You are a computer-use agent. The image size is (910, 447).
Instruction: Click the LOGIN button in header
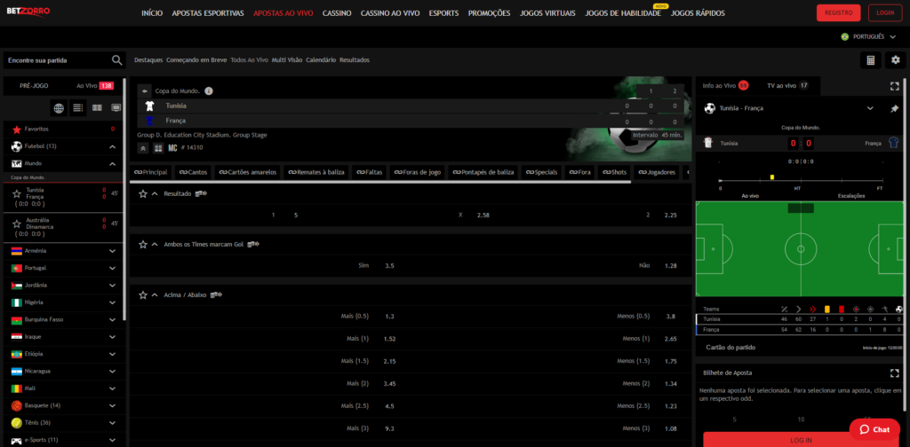pyautogui.click(x=885, y=12)
